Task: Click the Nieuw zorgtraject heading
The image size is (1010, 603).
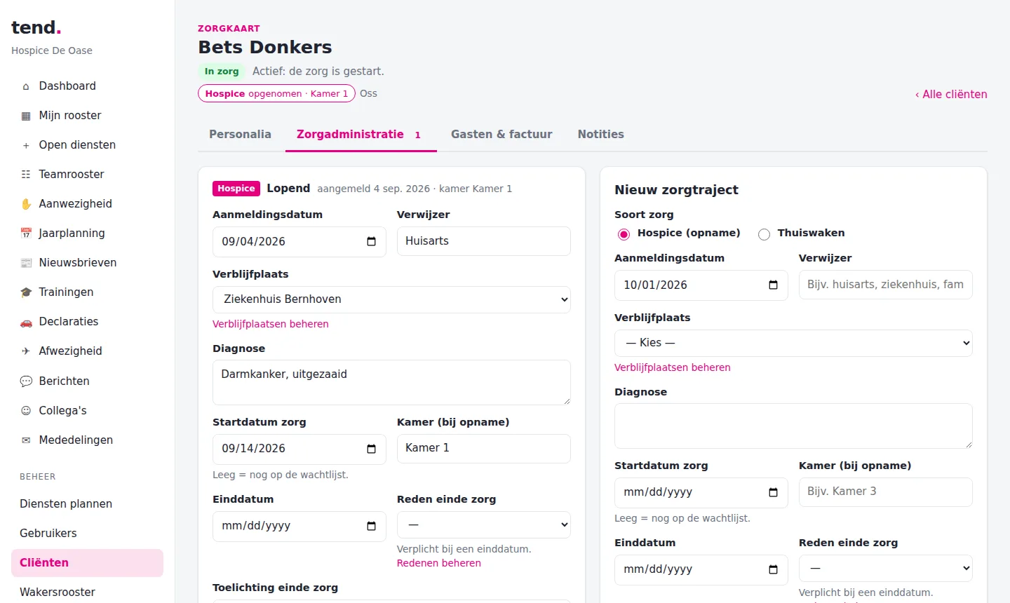Action: pyautogui.click(x=676, y=190)
